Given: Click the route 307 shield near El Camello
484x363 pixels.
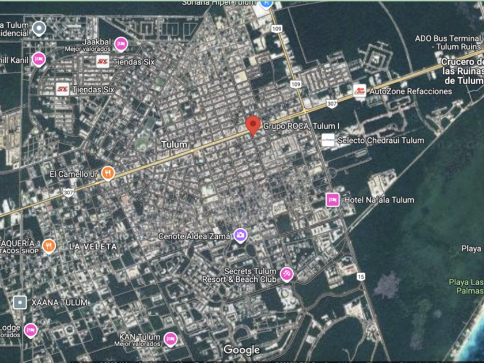Looking at the screenshot, I should (x=68, y=192).
